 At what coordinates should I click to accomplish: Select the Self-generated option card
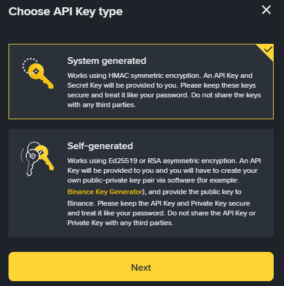pyautogui.click(x=141, y=183)
